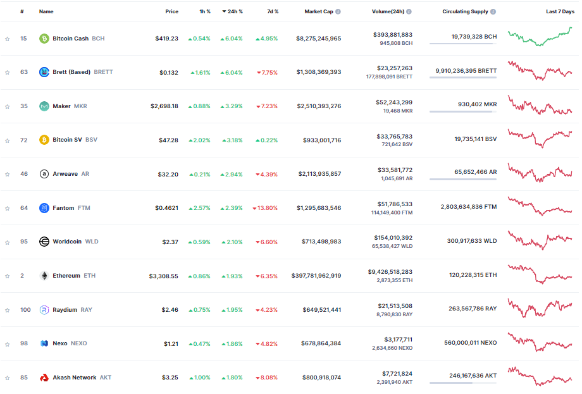Sort table by 24h % column
Viewport: 582px width, 394px height.
tap(233, 11)
